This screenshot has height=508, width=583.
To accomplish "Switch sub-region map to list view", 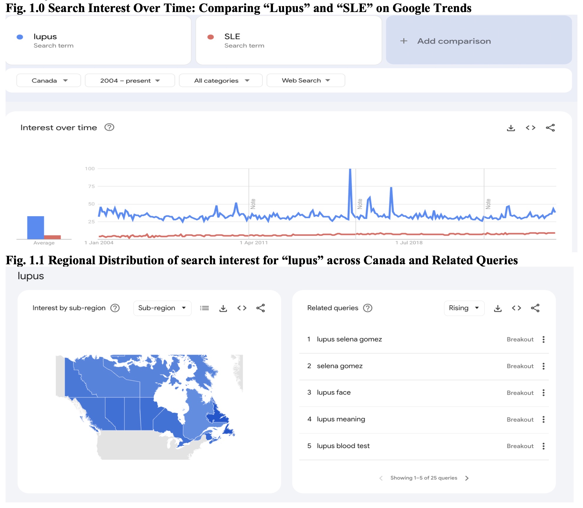I will pos(204,308).
